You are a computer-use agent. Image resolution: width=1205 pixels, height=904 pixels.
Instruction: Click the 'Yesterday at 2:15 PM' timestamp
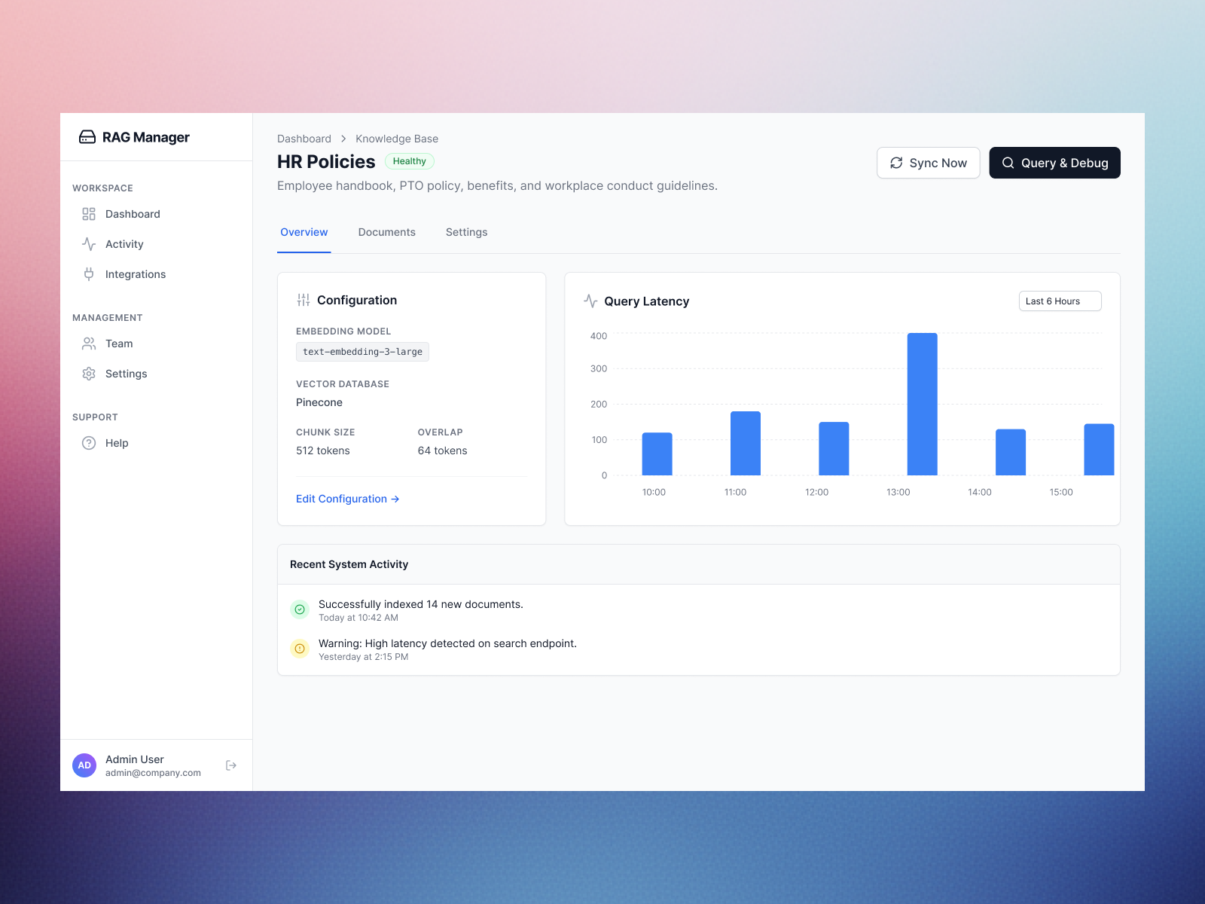[364, 657]
